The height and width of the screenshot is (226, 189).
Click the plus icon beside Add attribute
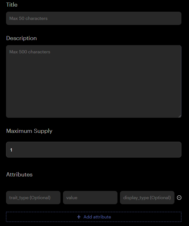pos(79,217)
